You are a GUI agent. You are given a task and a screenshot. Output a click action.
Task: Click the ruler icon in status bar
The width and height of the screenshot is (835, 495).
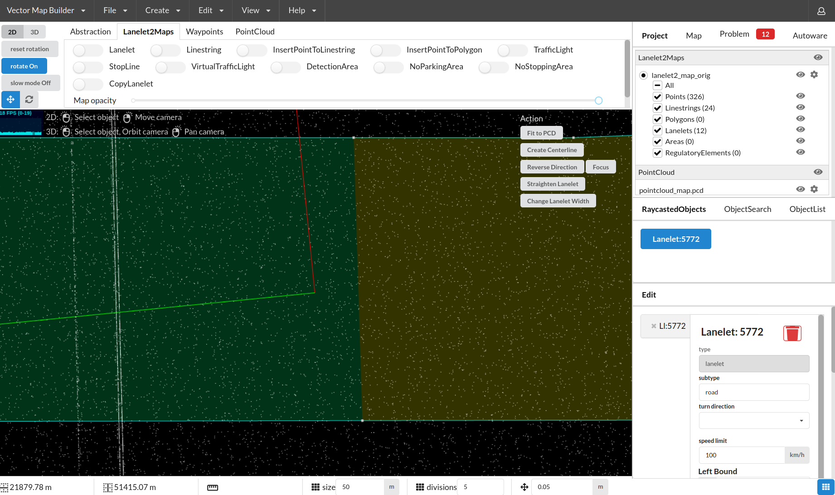point(212,487)
